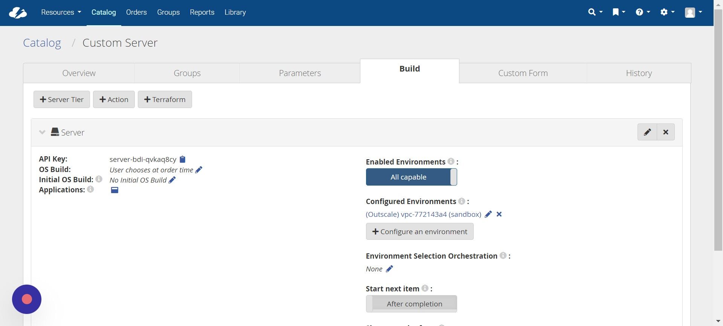Switch to the Overview tab
Viewport: 723px width, 326px height.
click(x=79, y=73)
